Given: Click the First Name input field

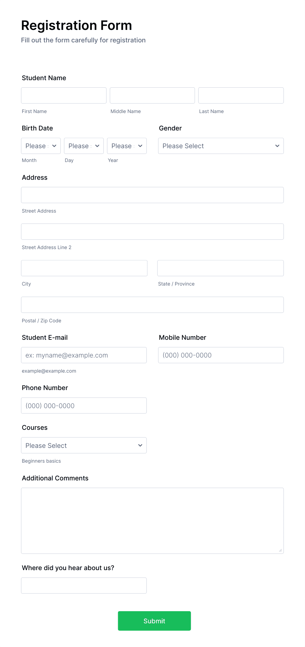Looking at the screenshot, I should (63, 95).
